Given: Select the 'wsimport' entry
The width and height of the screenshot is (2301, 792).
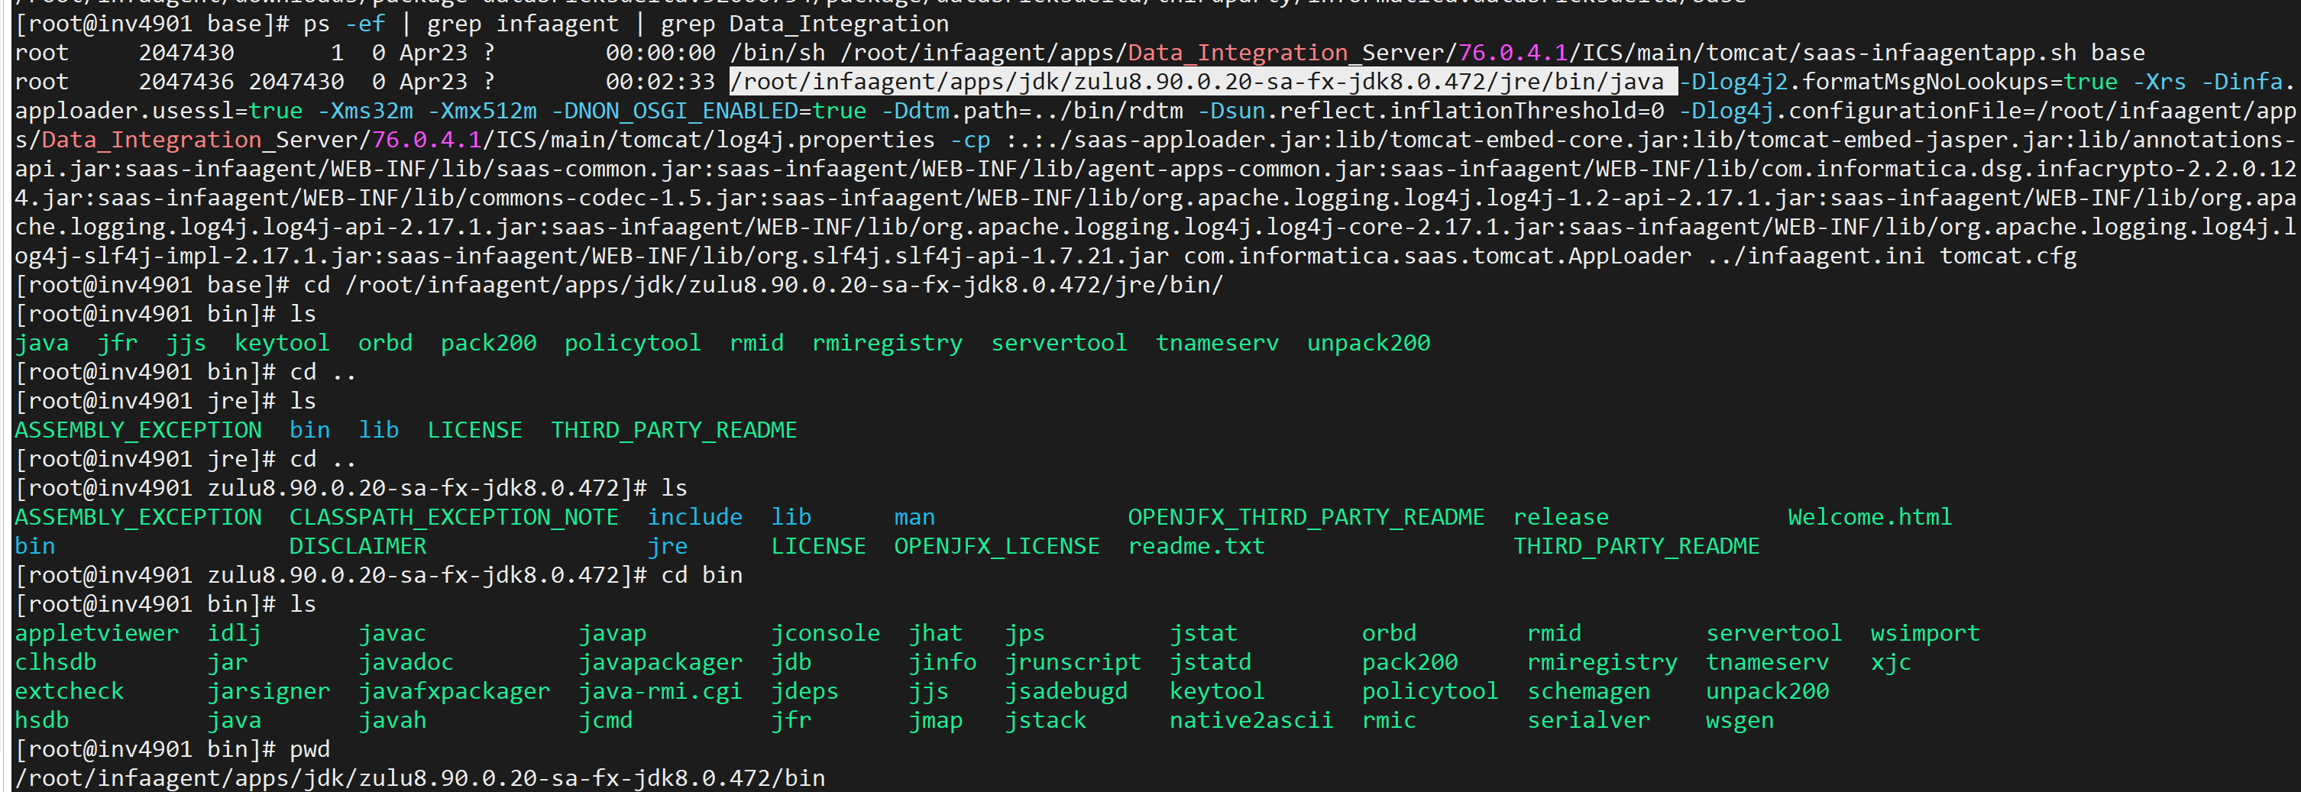Looking at the screenshot, I should click(1925, 633).
